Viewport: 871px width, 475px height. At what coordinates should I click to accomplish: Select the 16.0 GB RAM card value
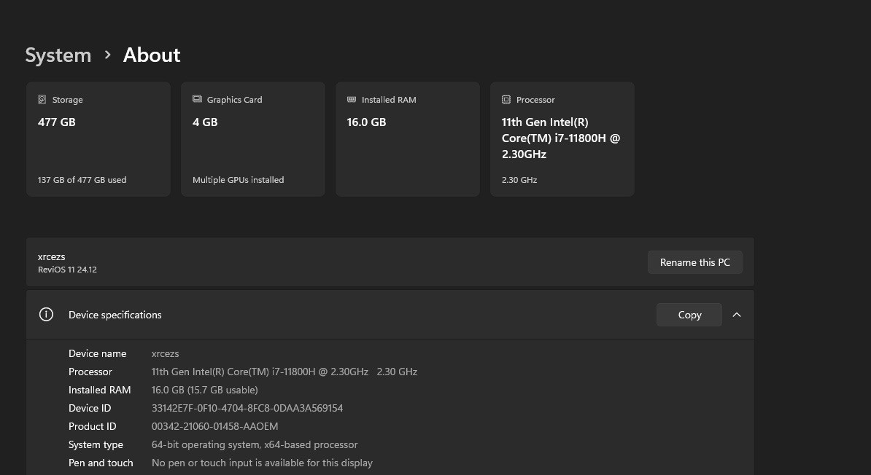(367, 122)
